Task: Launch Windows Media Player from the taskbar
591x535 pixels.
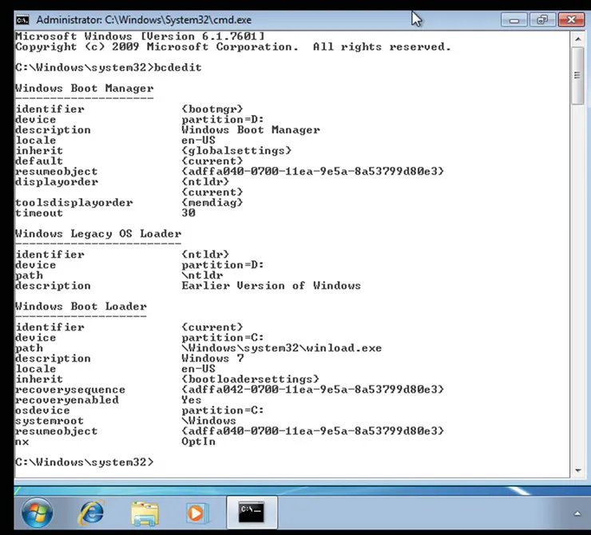Action: click(198, 511)
